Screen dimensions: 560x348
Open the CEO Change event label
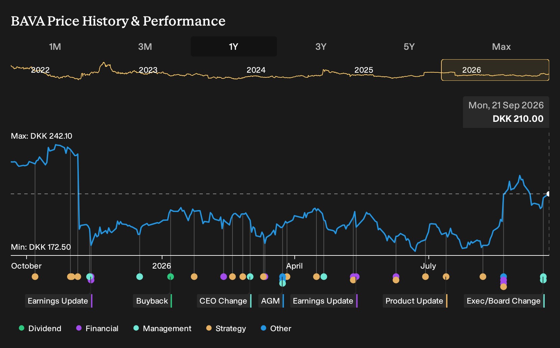click(224, 301)
